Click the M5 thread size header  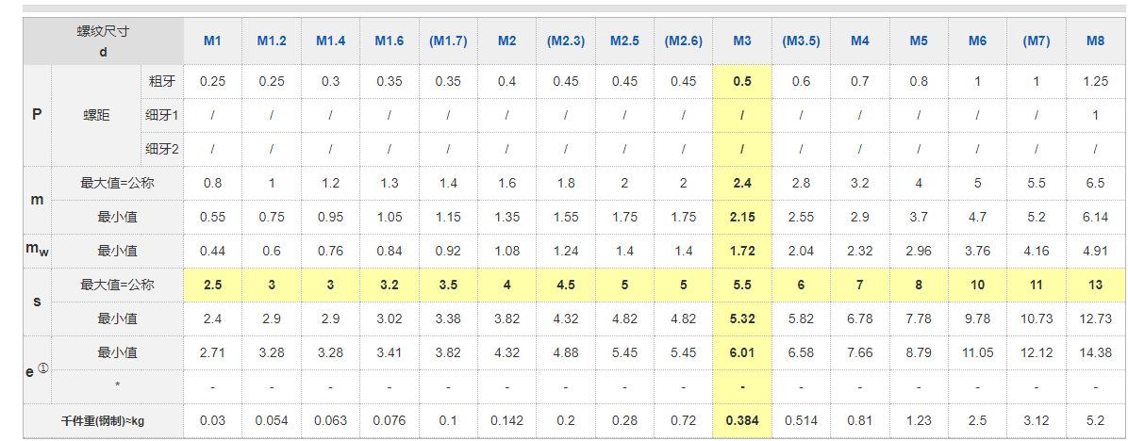point(919,41)
